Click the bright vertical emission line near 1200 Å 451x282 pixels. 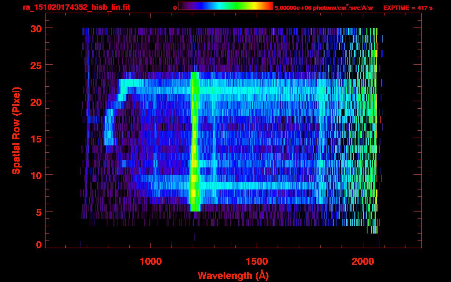point(194,140)
